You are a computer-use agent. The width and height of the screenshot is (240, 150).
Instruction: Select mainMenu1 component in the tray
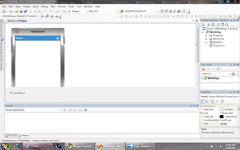pos(17,93)
